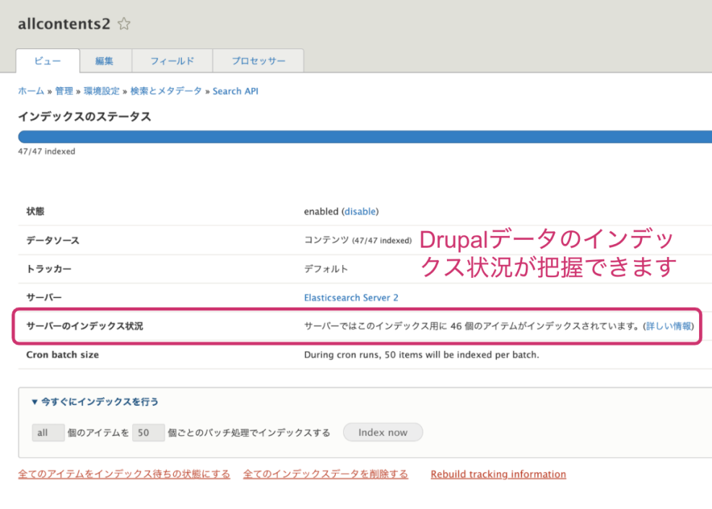Open the Elasticsearch Server 2 link

pyautogui.click(x=351, y=298)
